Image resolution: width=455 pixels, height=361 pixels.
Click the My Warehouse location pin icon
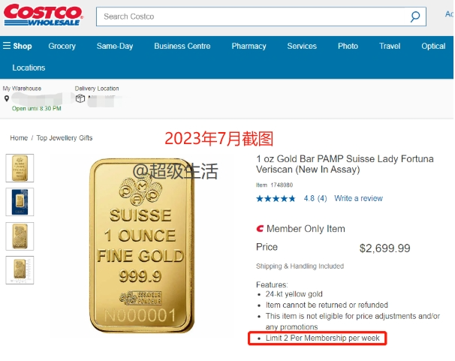[7, 98]
